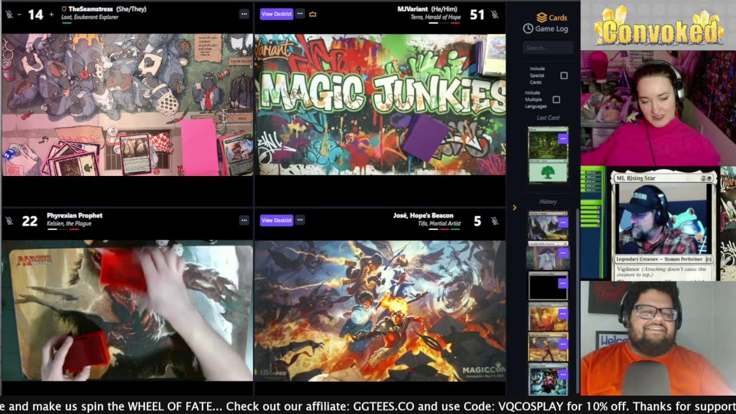
Task: Click the crown icon next to MJVariant's decklist
Action: (313, 14)
